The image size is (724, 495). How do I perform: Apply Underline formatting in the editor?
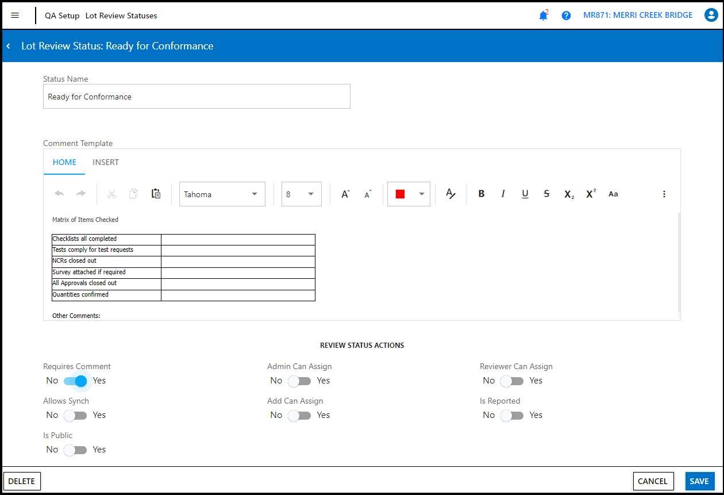pyautogui.click(x=525, y=194)
